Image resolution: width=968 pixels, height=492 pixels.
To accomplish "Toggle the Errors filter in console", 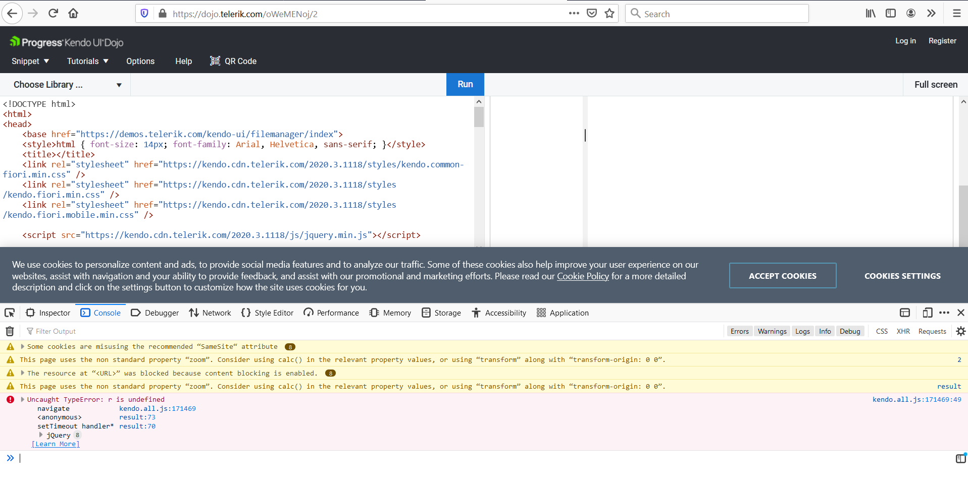I will coord(739,331).
